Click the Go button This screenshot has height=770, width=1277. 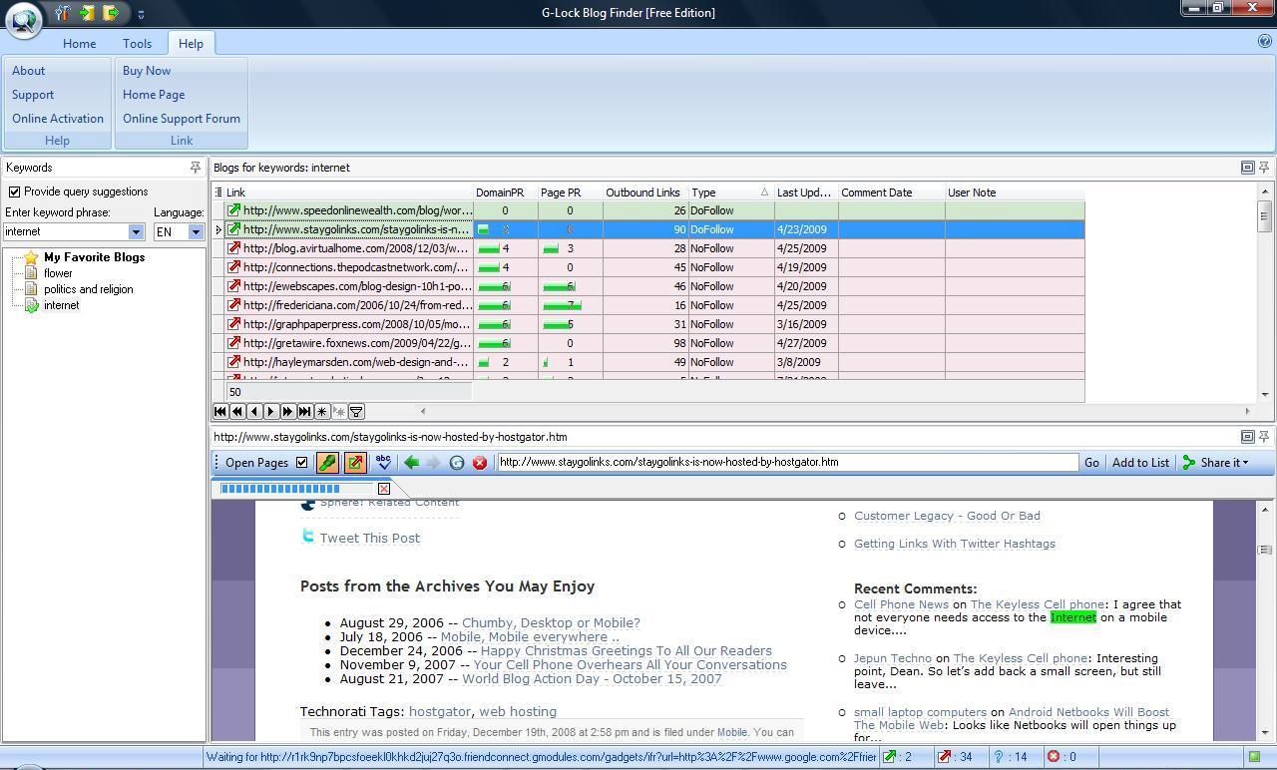coord(1091,463)
